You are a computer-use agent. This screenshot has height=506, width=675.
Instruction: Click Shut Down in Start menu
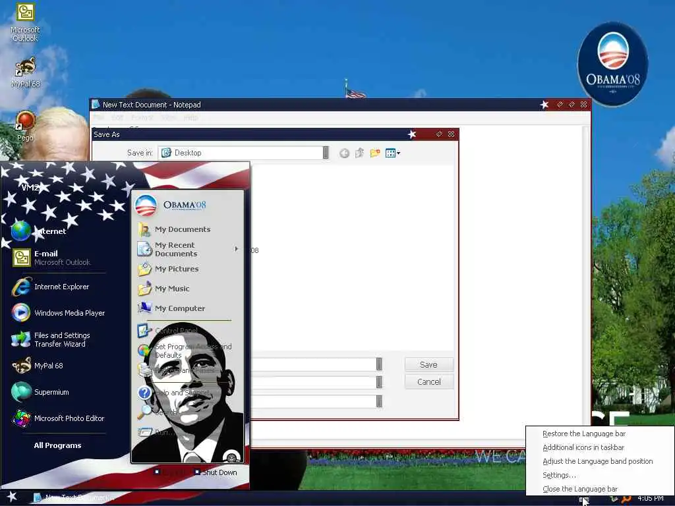216,472
